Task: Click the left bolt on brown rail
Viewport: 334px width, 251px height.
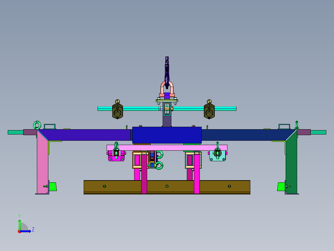Action: (105, 186)
